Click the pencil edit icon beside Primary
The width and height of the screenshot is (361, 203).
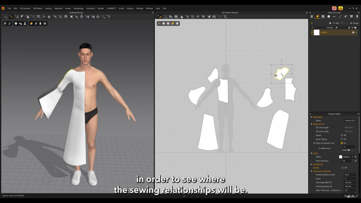point(337,28)
